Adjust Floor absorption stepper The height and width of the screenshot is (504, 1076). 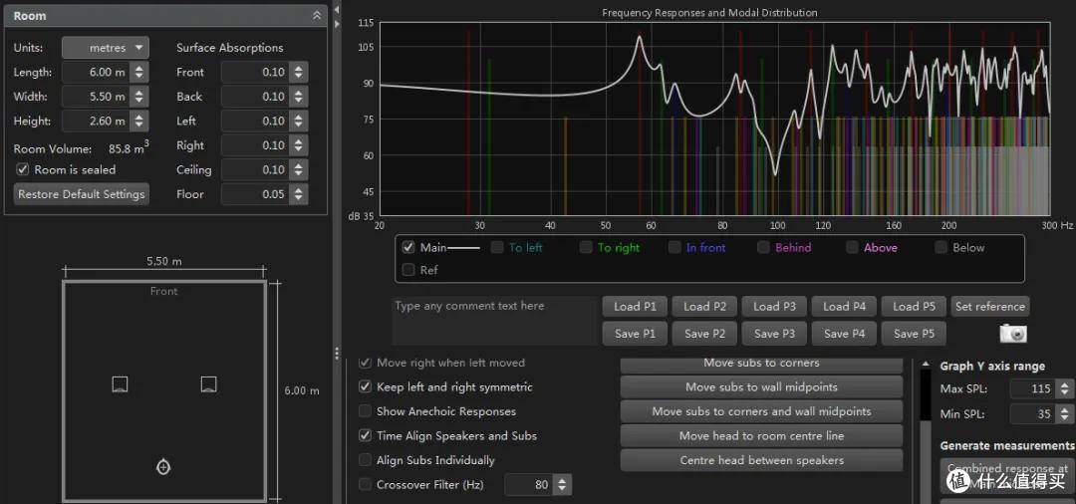coord(299,195)
